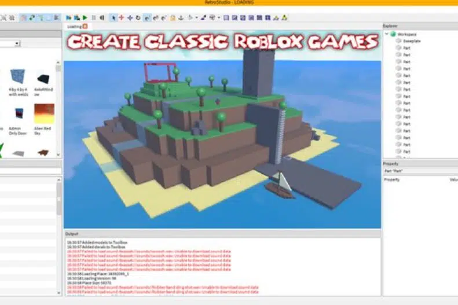Select the brown model thumbnail at Toolbox bottom
458x305 pixels.
(x=43, y=153)
